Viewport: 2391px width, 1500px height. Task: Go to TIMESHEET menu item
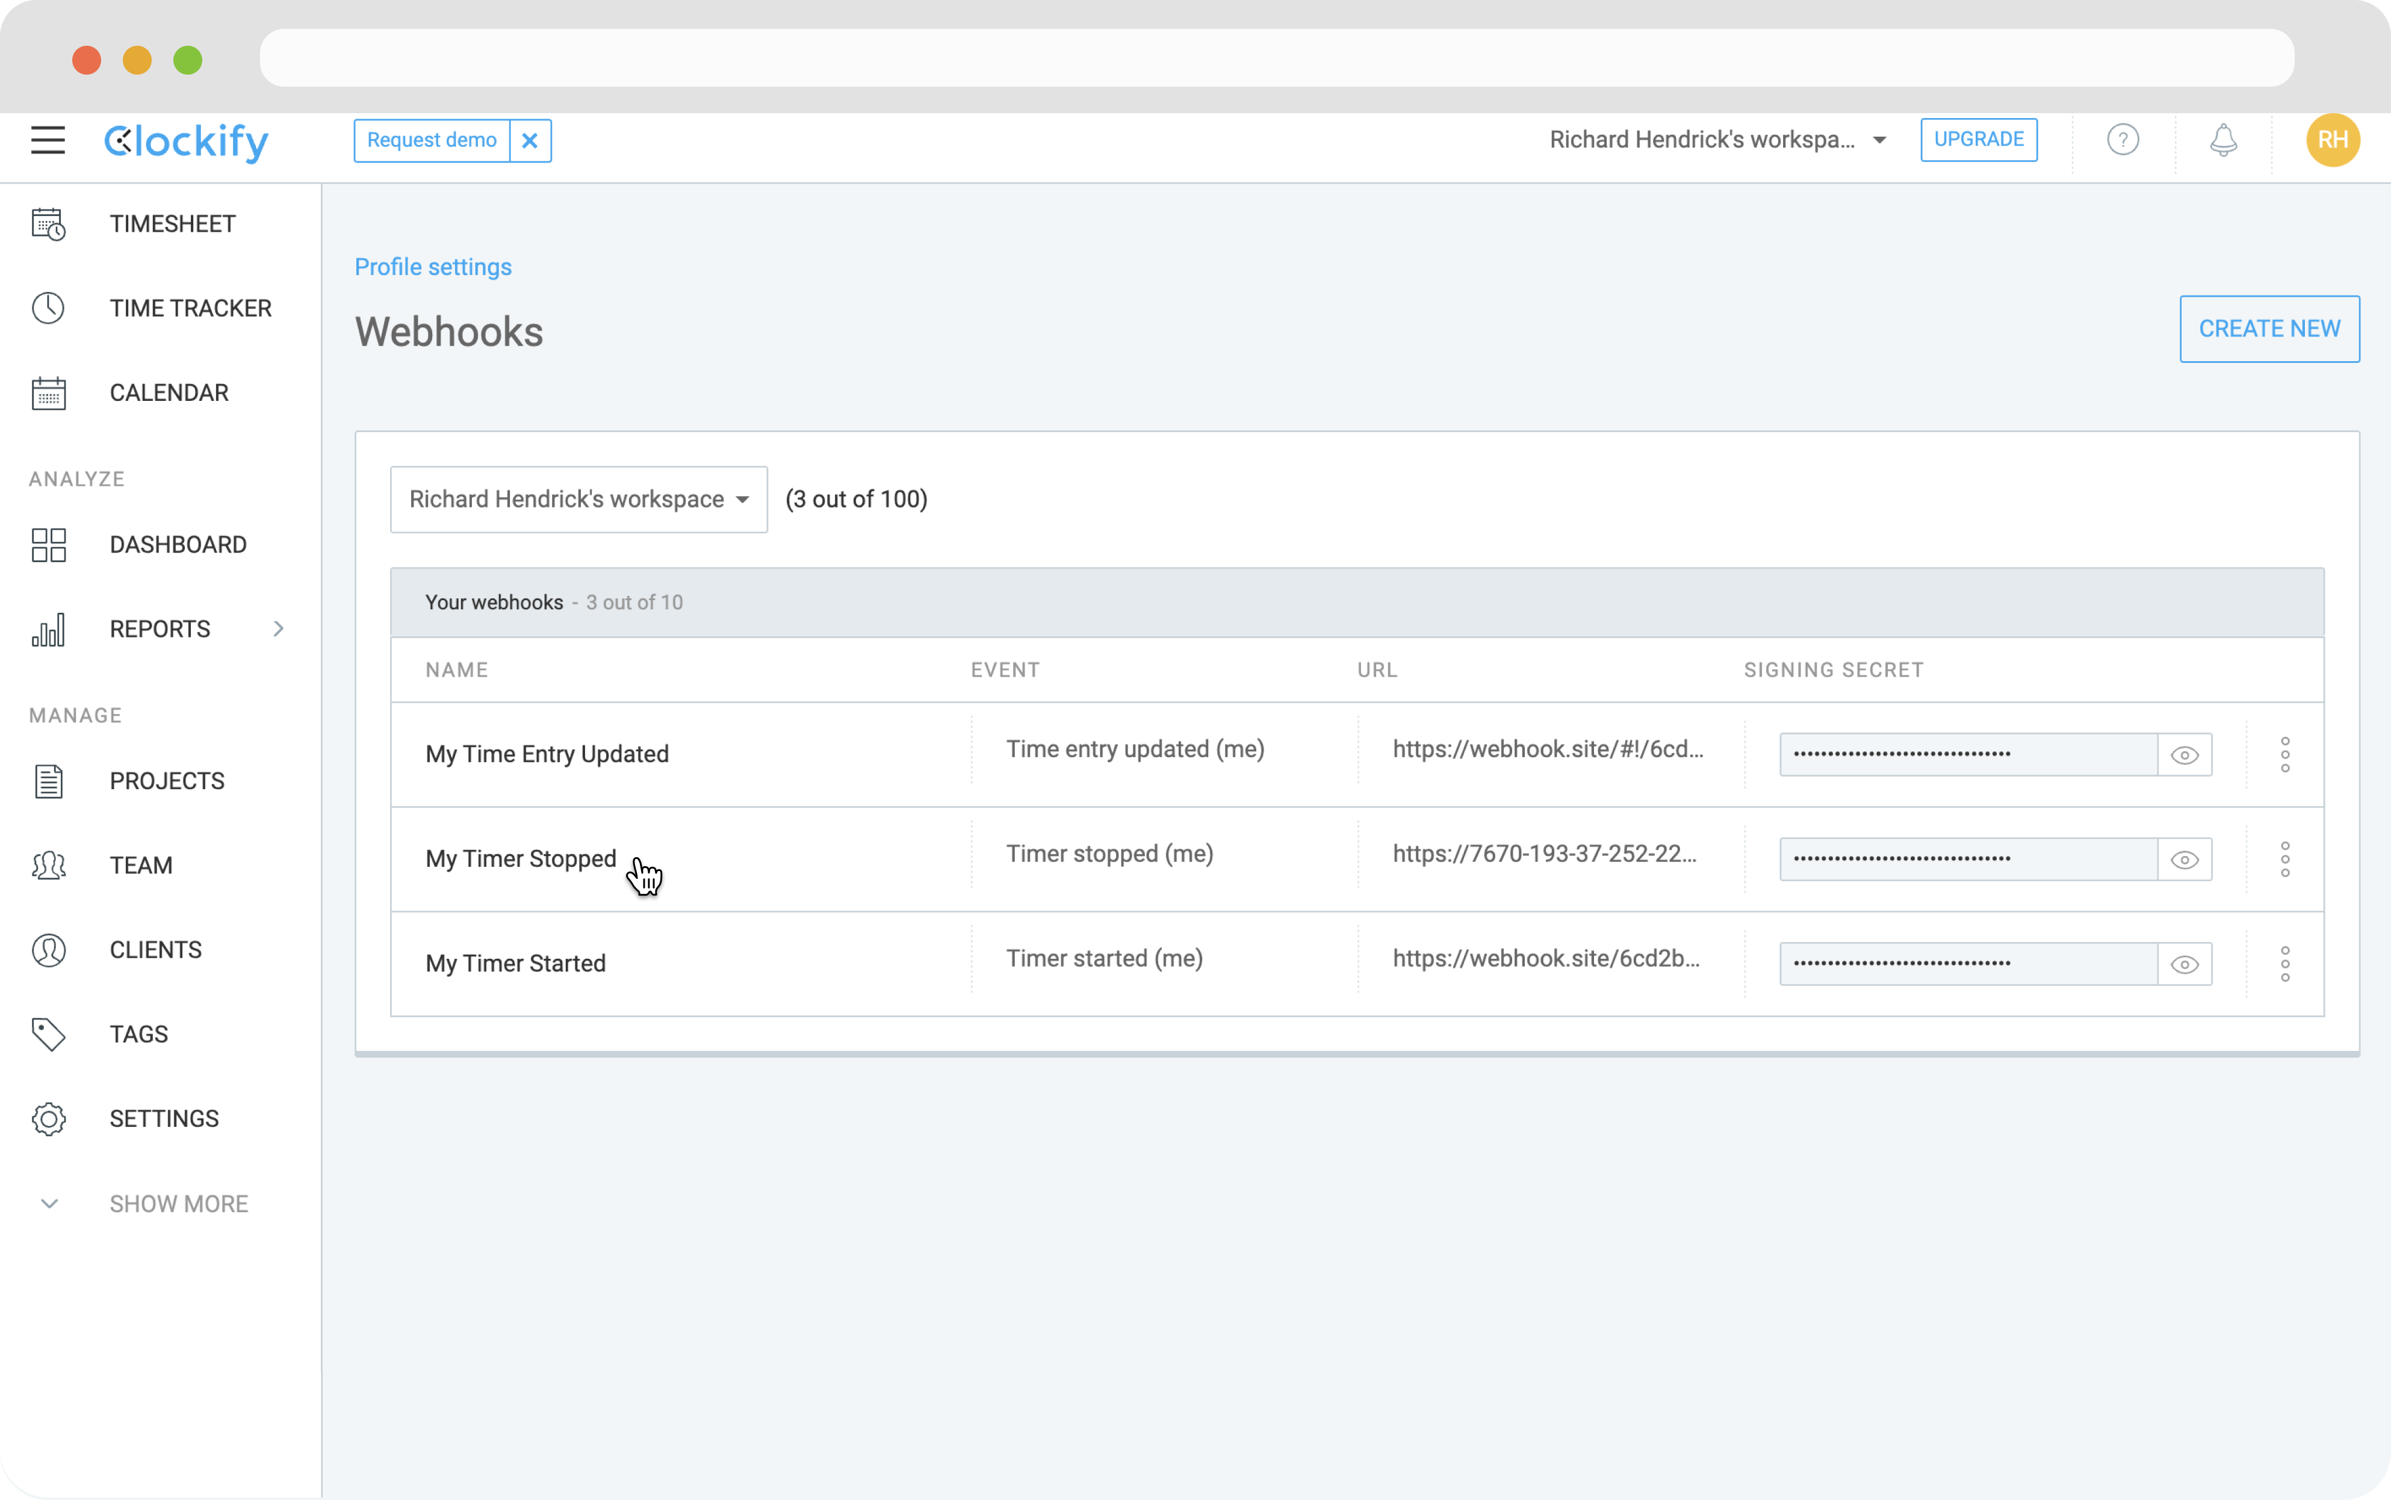(x=173, y=224)
